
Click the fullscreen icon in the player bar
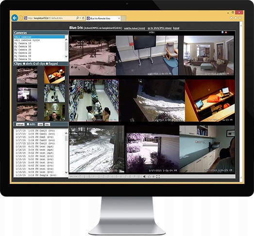(x=158, y=177)
